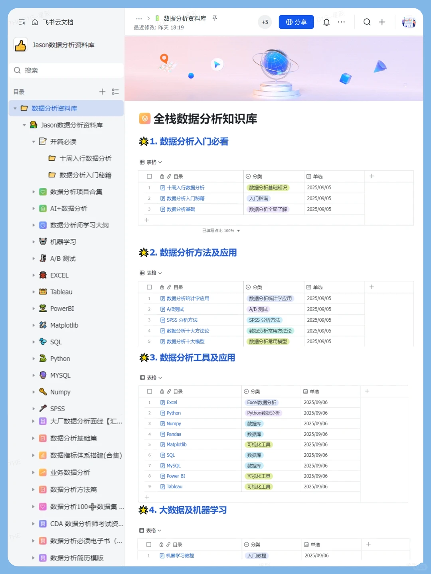Click the outline list icon beside 目录
This screenshot has height=574, width=431.
coord(115,92)
